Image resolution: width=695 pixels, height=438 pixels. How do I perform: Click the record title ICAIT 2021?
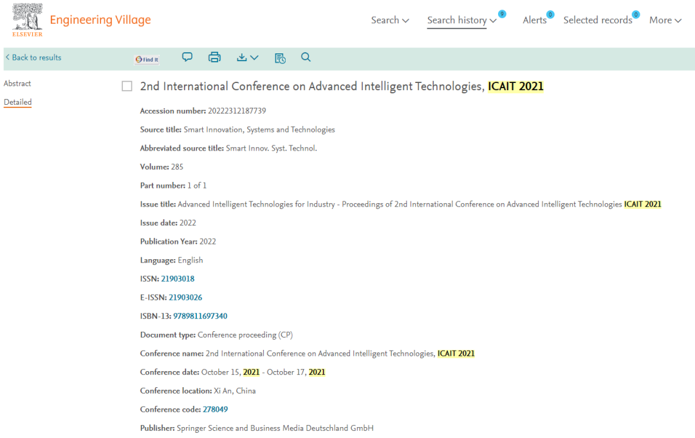coord(341,86)
